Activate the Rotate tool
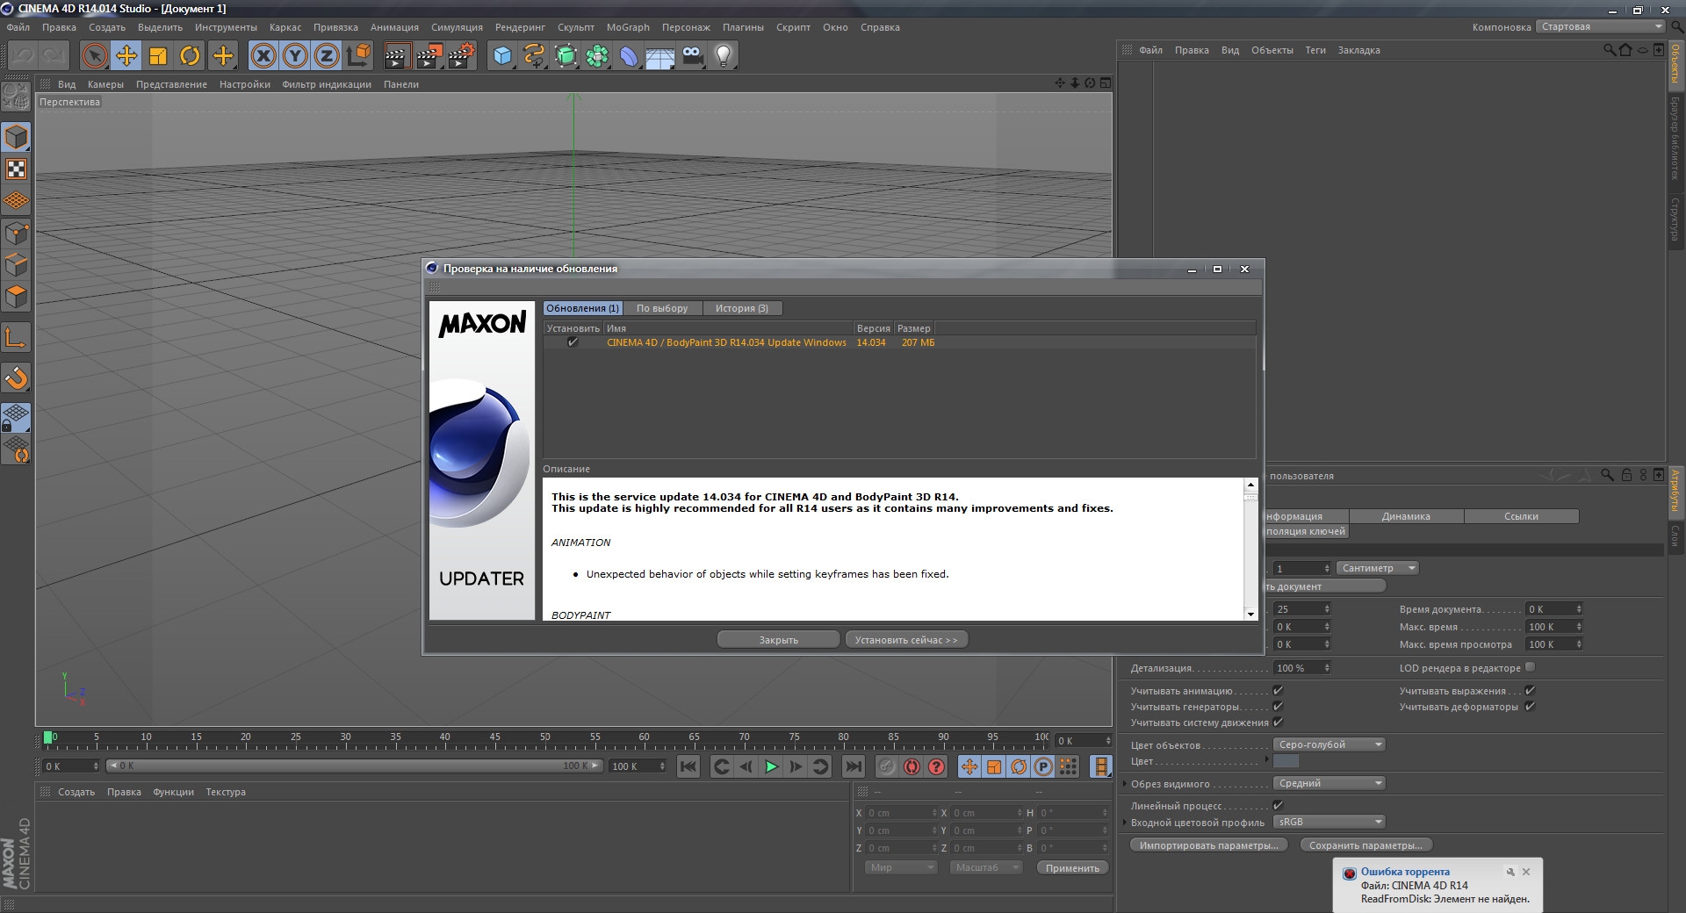The height and width of the screenshot is (913, 1686). pyautogui.click(x=190, y=55)
